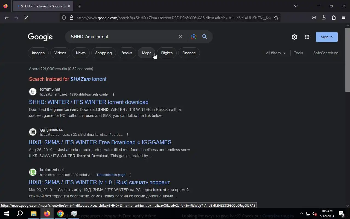Screen dimensions: 350x219
Task: Switch to Flights results
Action: point(167,53)
